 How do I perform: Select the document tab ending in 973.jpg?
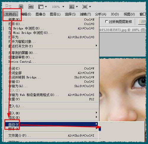click(x=123, y=30)
